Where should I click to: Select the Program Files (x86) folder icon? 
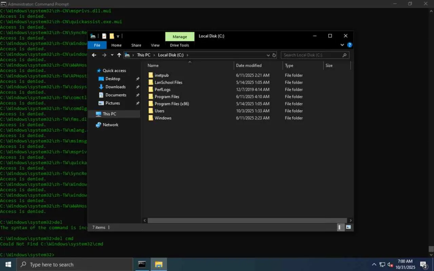[151, 104]
